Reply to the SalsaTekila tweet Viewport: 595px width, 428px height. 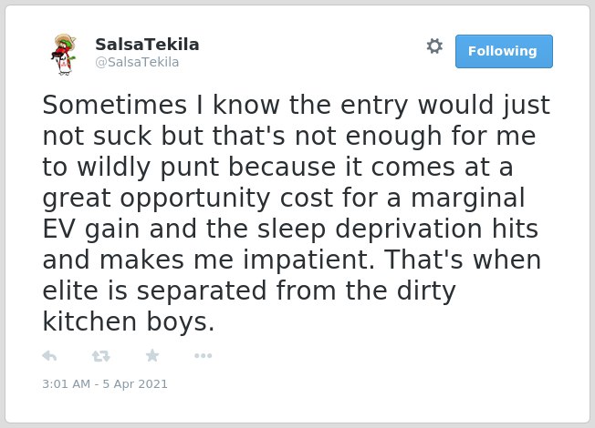(x=49, y=356)
